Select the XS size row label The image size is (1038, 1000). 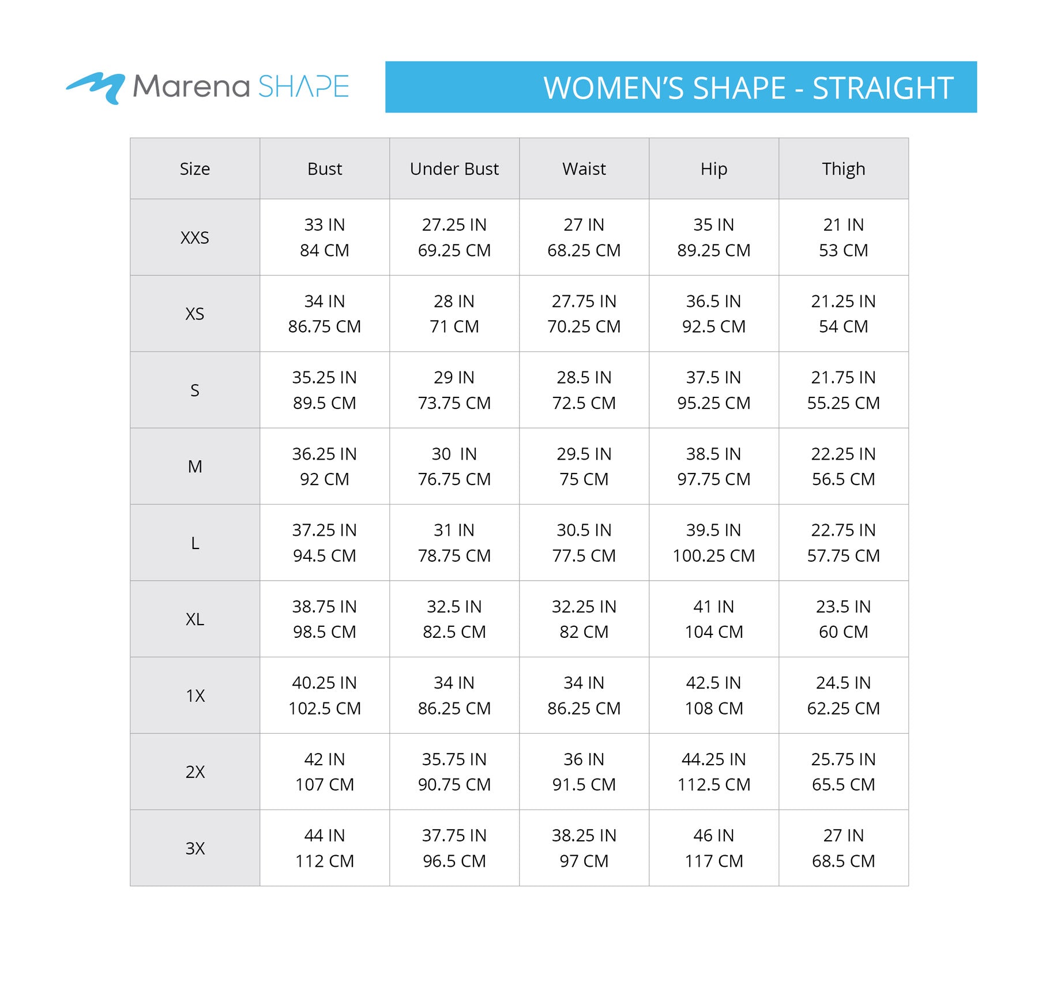click(195, 314)
